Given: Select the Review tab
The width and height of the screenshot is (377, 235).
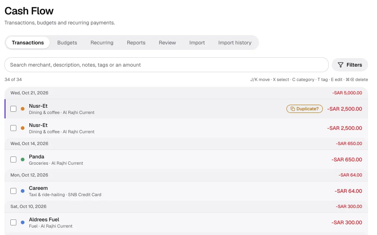Looking at the screenshot, I should (x=167, y=43).
